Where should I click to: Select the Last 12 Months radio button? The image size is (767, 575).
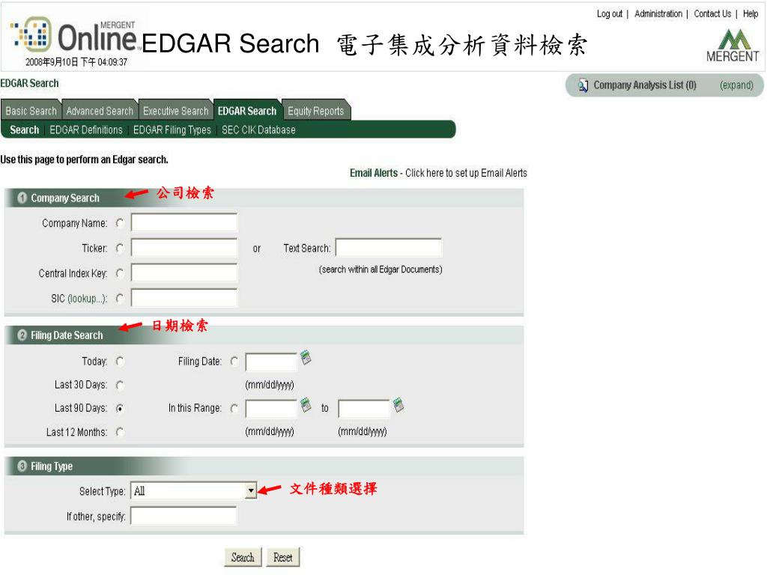(x=120, y=432)
